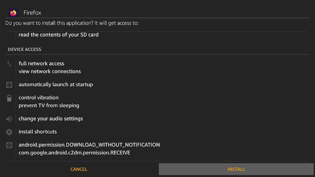Click the speaker icon beside audio settings

click(9, 119)
